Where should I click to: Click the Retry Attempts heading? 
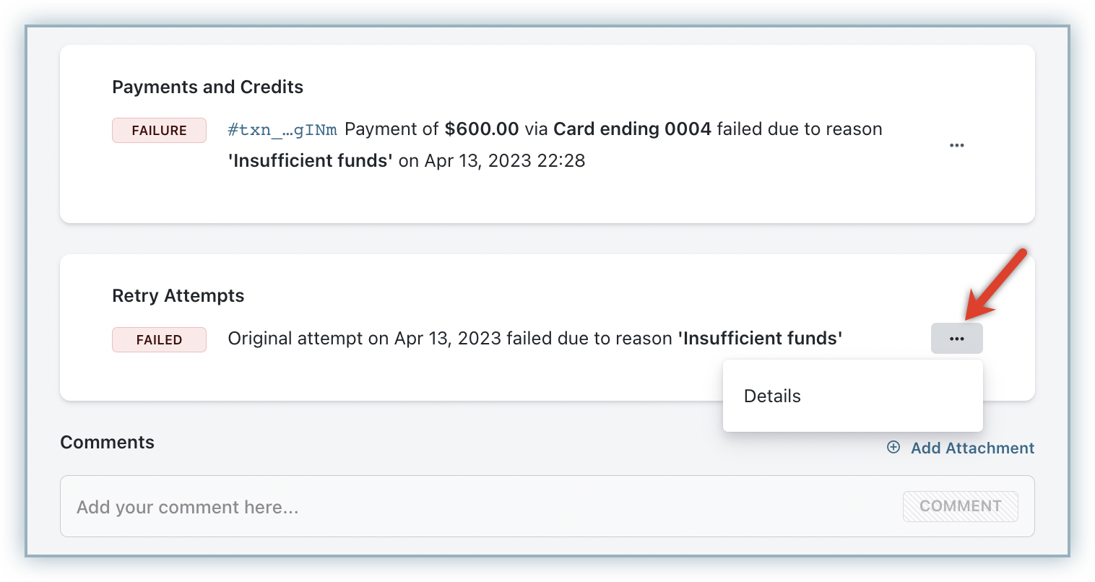pos(178,296)
